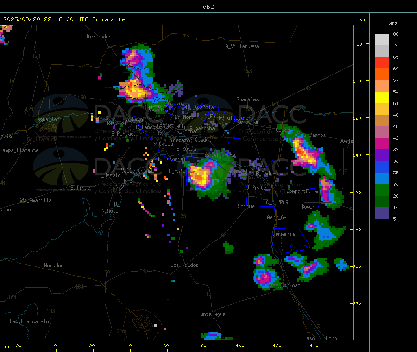Screen dimensions: 417x352
Task: Click the Agua_Toro map label
Action: [50, 119]
